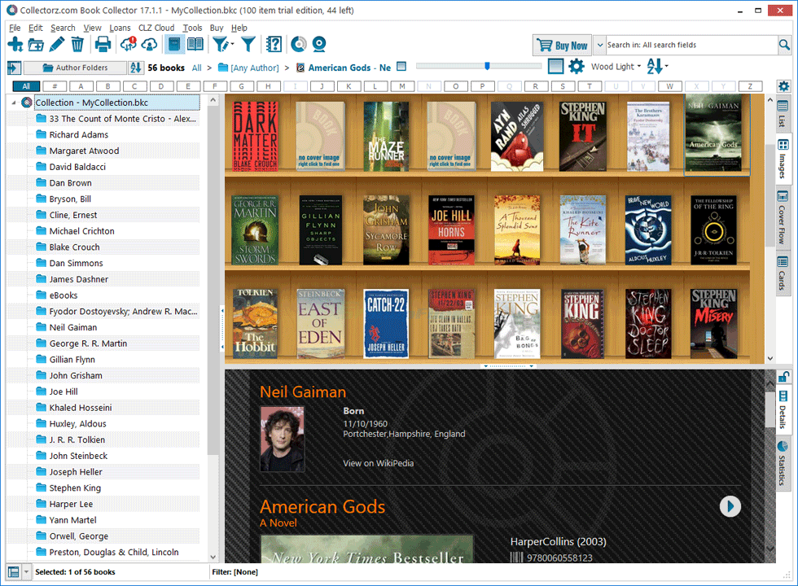Click the plain filter funnel icon
The height and width of the screenshot is (586, 798).
pos(248,45)
